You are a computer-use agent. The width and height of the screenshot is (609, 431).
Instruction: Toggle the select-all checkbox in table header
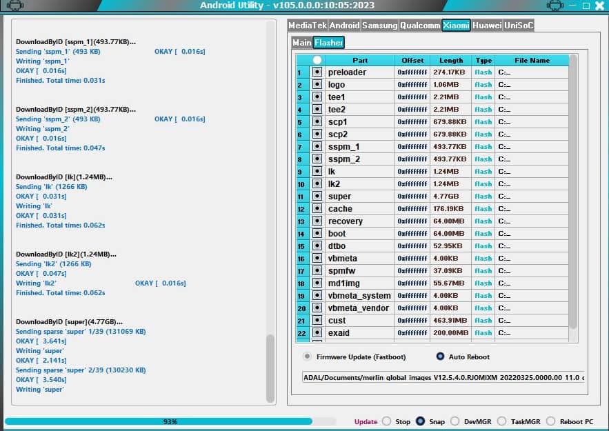[317, 60]
